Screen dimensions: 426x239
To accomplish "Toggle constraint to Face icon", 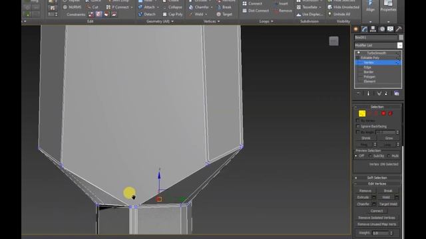I will click(106, 14).
